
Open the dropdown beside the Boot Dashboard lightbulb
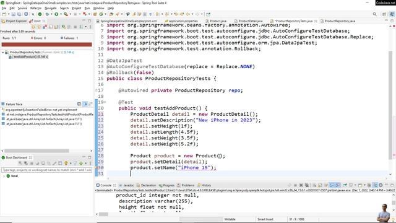(x=70, y=164)
